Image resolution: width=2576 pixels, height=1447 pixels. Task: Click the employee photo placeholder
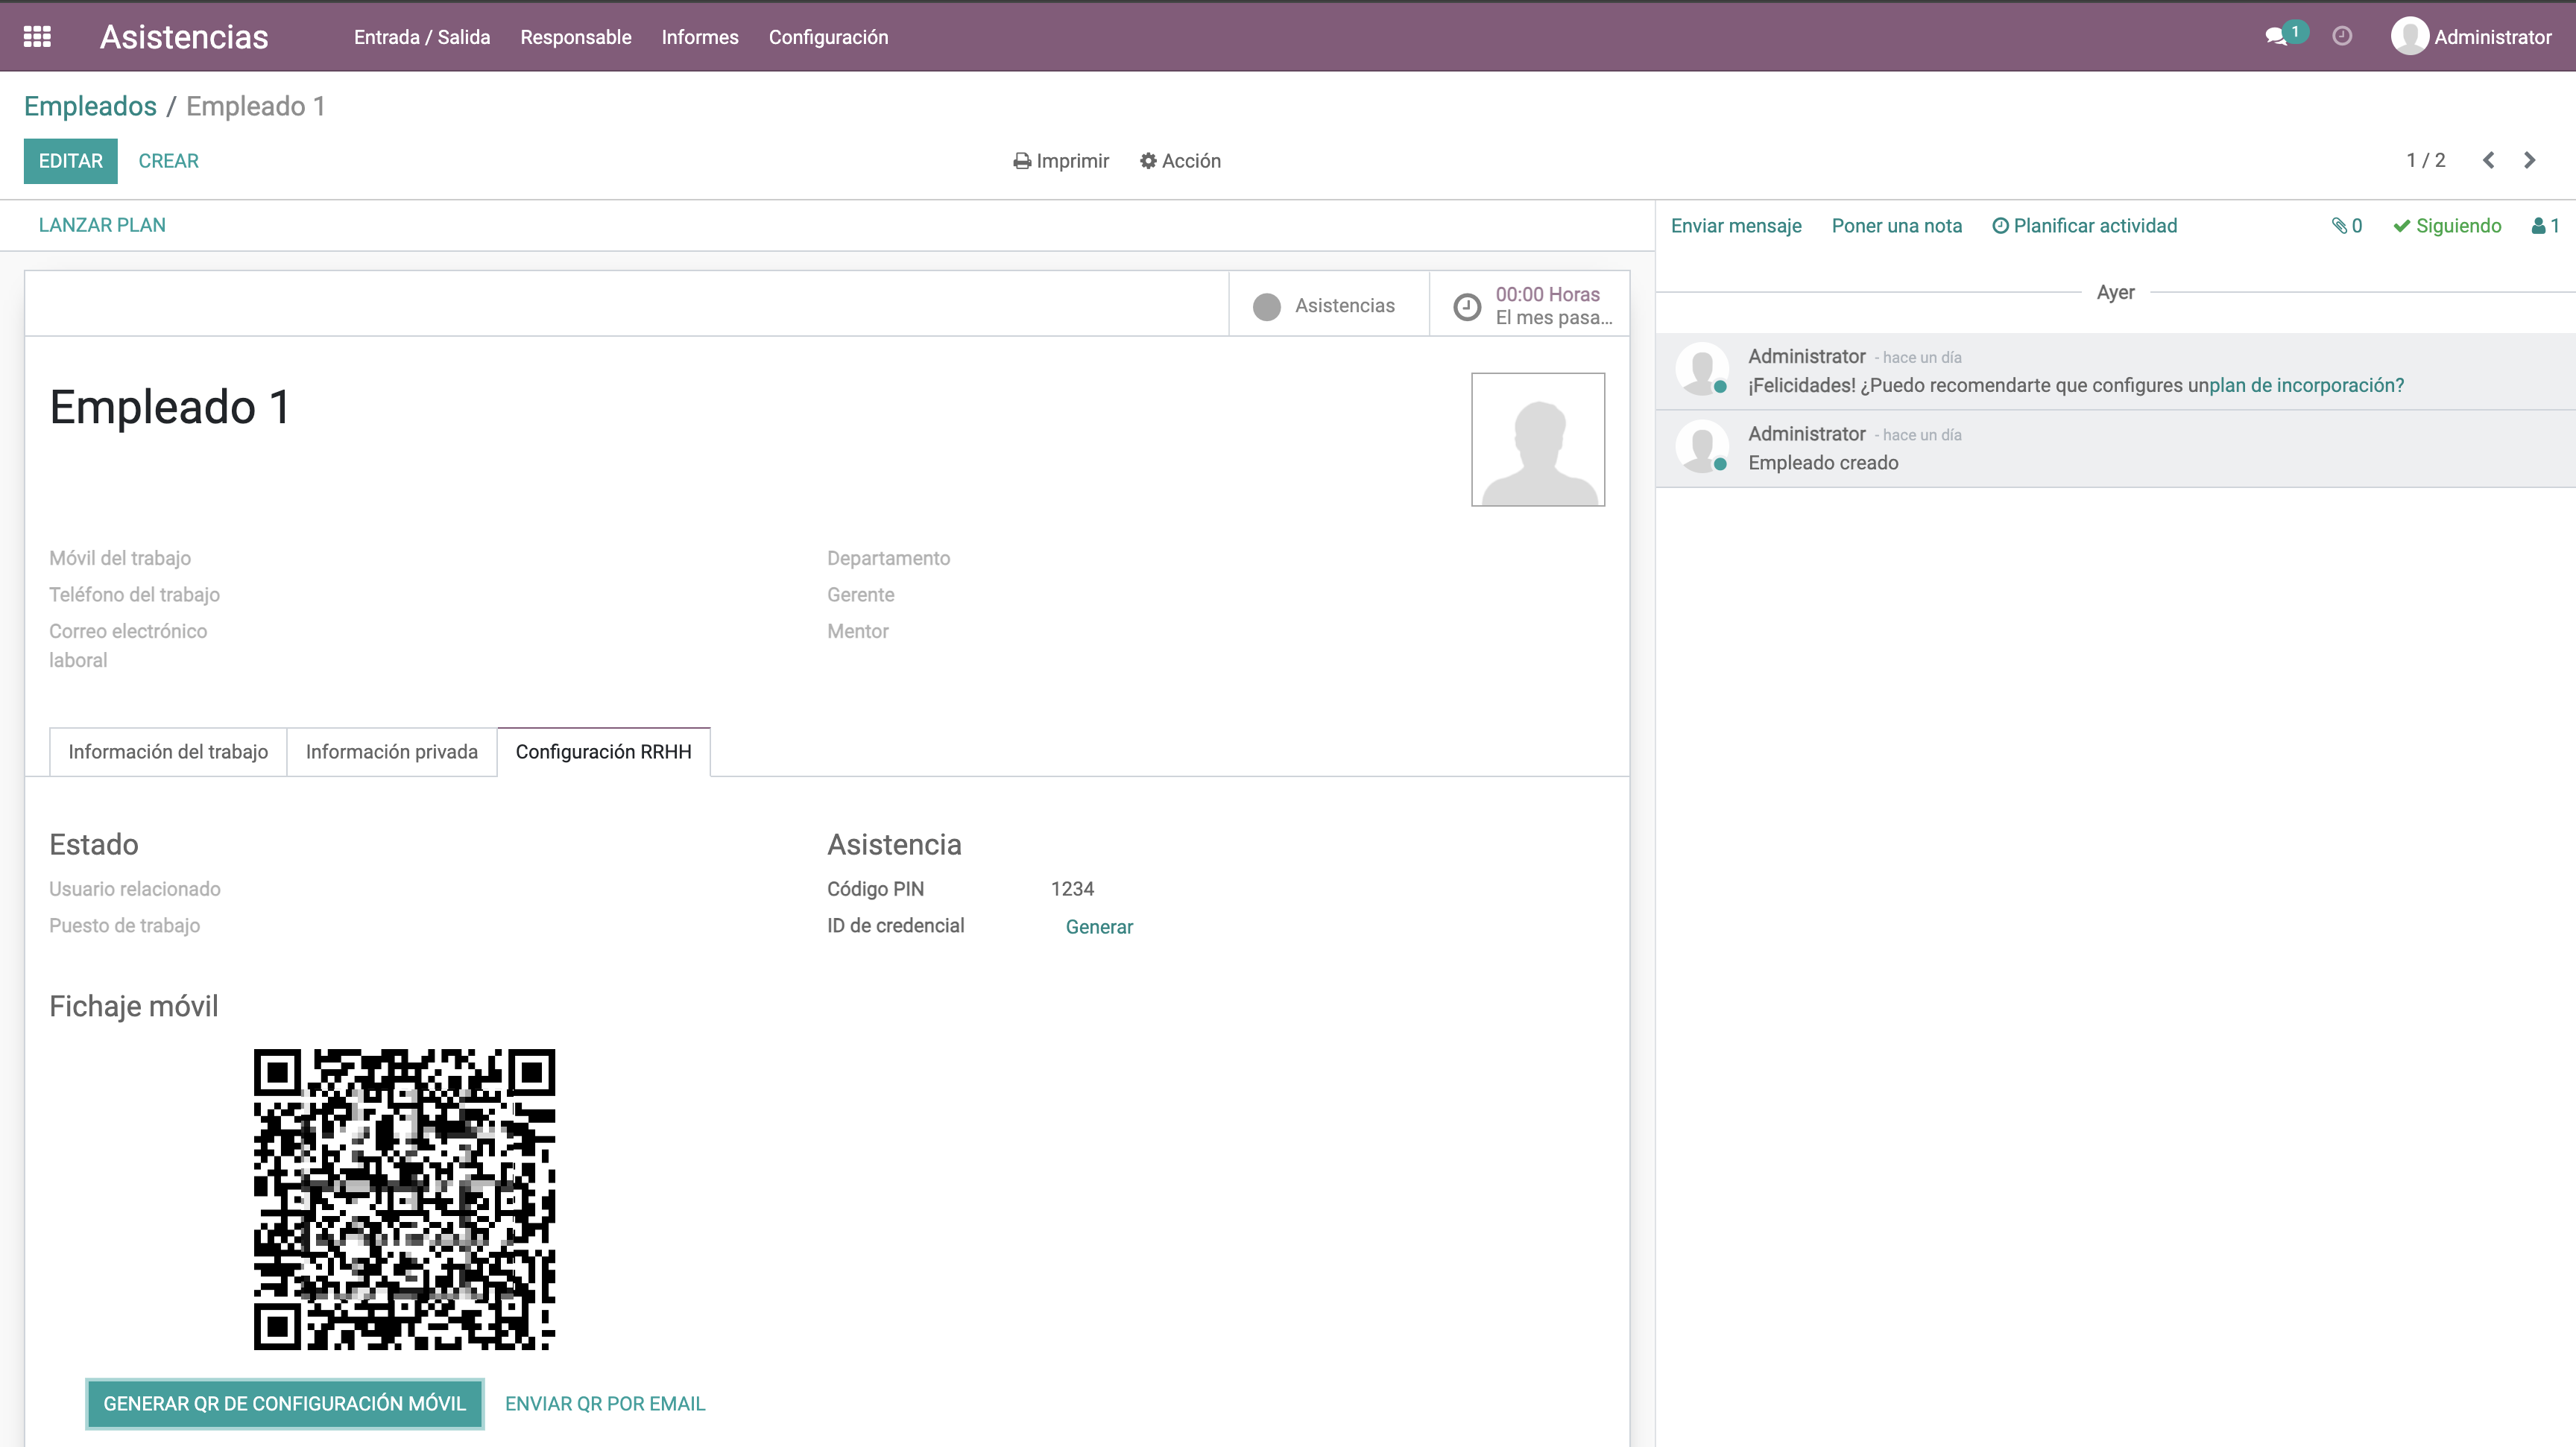[1538, 440]
